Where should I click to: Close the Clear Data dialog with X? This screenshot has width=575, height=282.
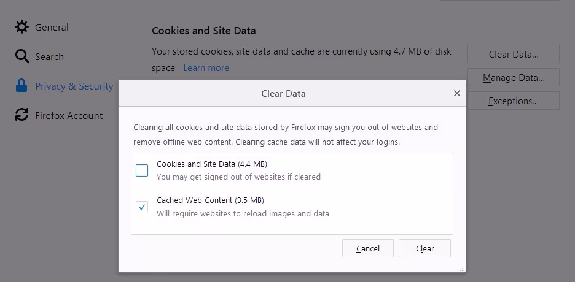[456, 93]
